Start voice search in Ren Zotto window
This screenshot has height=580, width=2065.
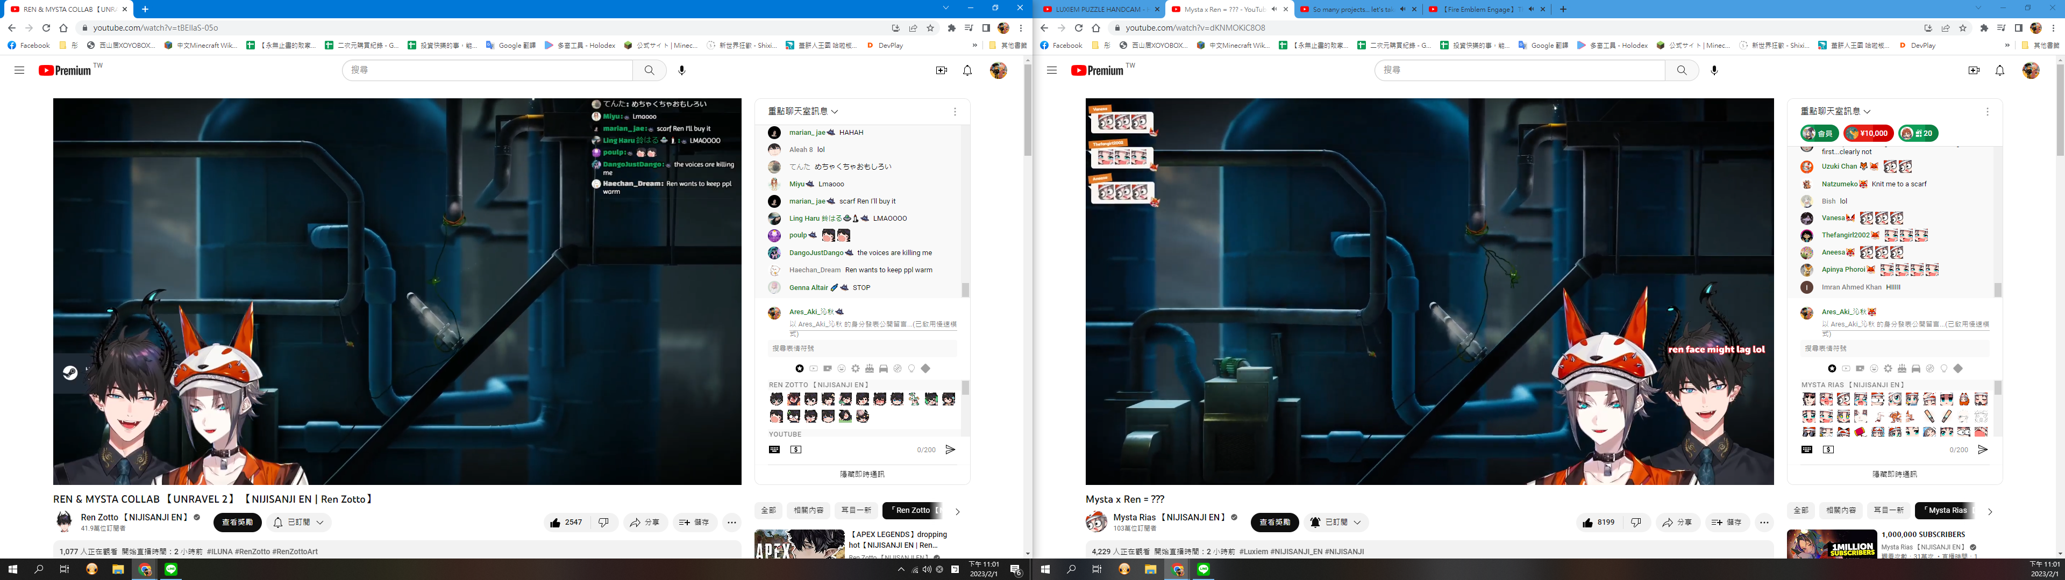click(x=682, y=70)
